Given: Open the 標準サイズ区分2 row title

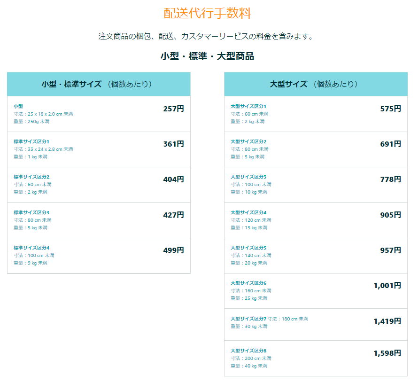Looking at the screenshot, I should [31, 177].
